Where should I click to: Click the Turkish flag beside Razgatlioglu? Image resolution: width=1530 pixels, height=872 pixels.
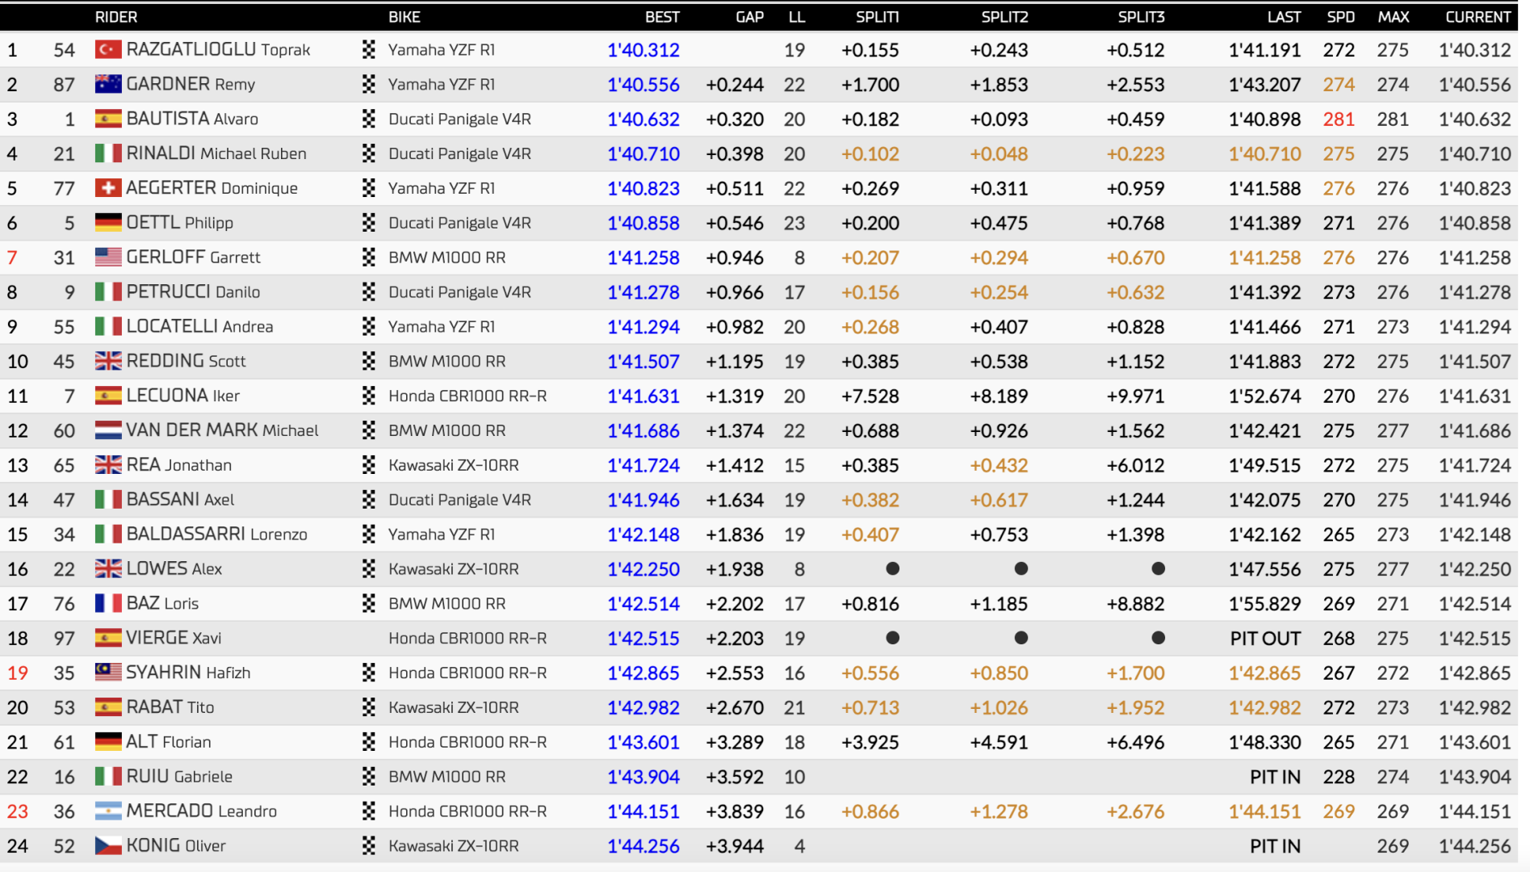point(108,50)
